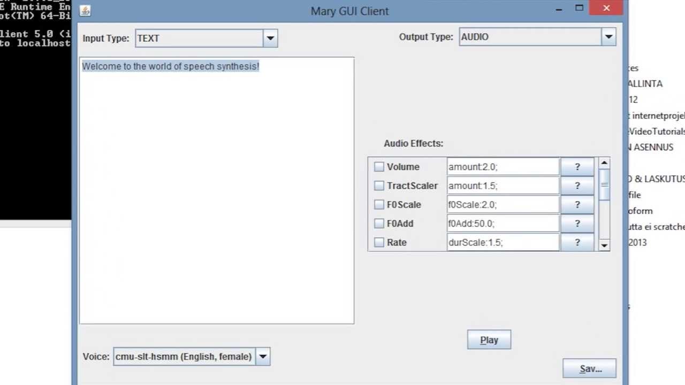
Task: Click the durScale:1.5 parameter field
Action: pyautogui.click(x=503, y=242)
